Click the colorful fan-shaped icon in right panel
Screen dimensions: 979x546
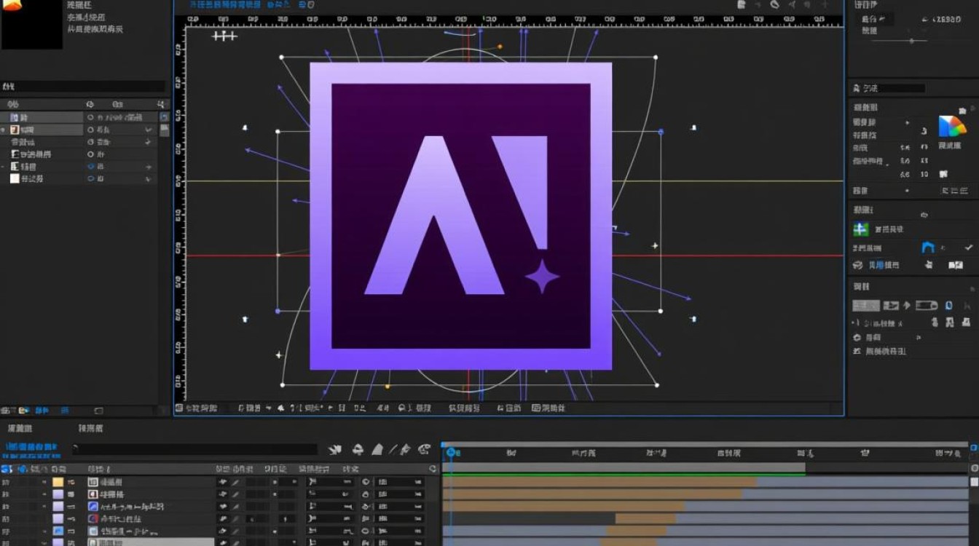952,126
